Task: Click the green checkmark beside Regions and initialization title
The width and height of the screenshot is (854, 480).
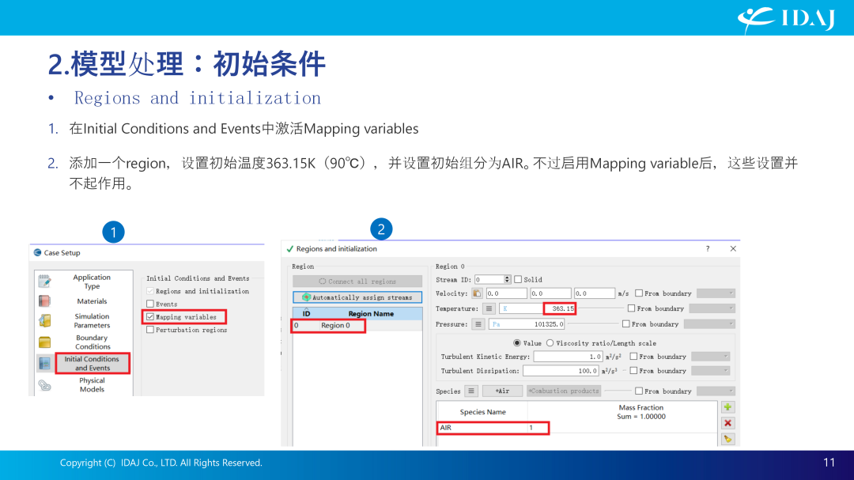Action: pos(289,249)
